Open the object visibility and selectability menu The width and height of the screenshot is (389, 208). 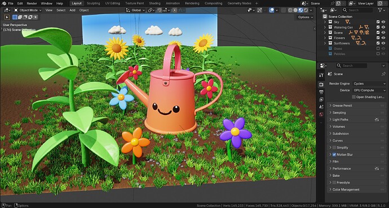[251, 10]
